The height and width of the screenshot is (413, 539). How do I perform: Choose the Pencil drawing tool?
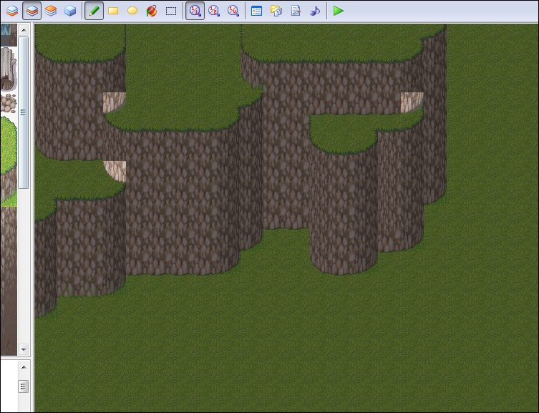click(x=94, y=11)
